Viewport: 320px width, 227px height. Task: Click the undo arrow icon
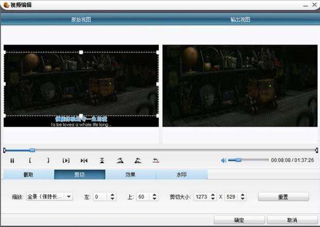click(156, 160)
